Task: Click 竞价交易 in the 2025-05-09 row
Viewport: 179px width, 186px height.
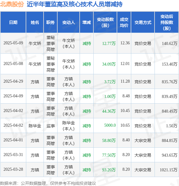Action: pos(143,43)
